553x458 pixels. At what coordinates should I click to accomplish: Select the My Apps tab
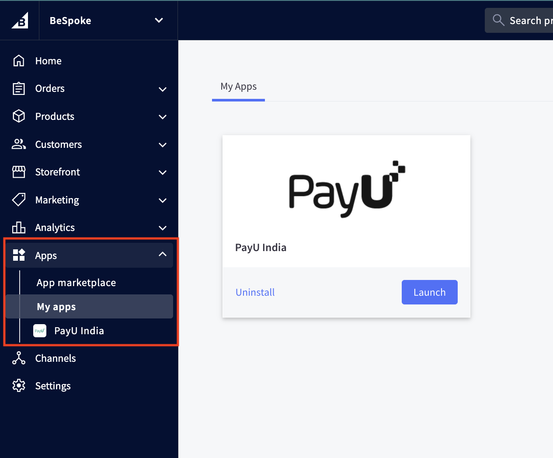click(238, 87)
